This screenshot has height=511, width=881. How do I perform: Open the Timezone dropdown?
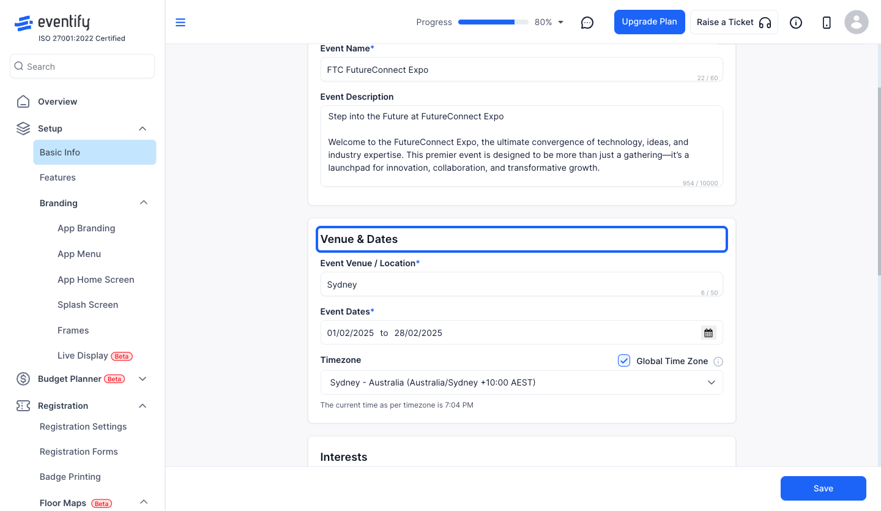pos(521,382)
